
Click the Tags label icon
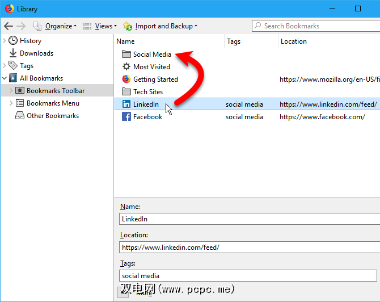tap(13, 65)
